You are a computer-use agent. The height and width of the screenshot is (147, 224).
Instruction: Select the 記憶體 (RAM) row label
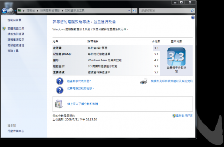(62, 54)
